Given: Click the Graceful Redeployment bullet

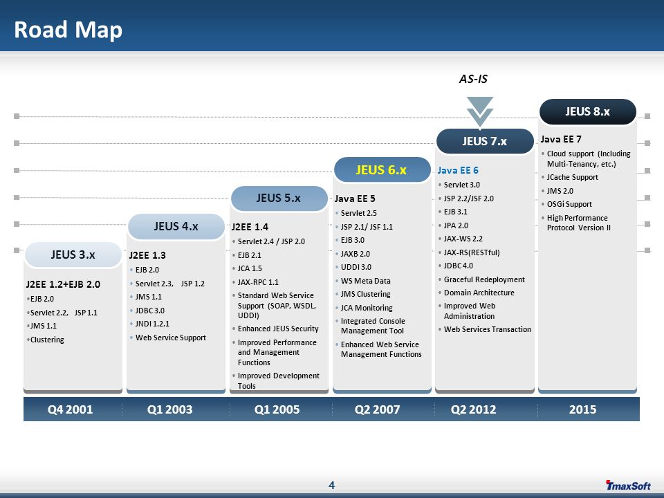Looking at the screenshot, I should pyautogui.click(x=482, y=279).
